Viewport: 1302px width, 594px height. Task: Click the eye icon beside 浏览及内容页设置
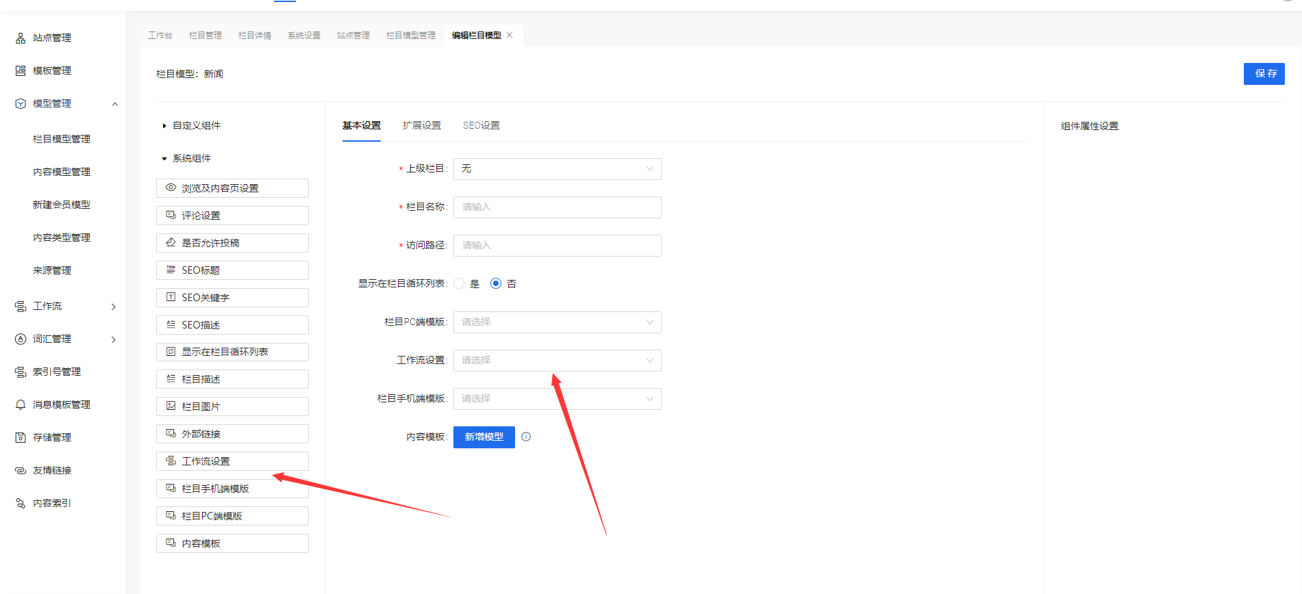pos(171,188)
